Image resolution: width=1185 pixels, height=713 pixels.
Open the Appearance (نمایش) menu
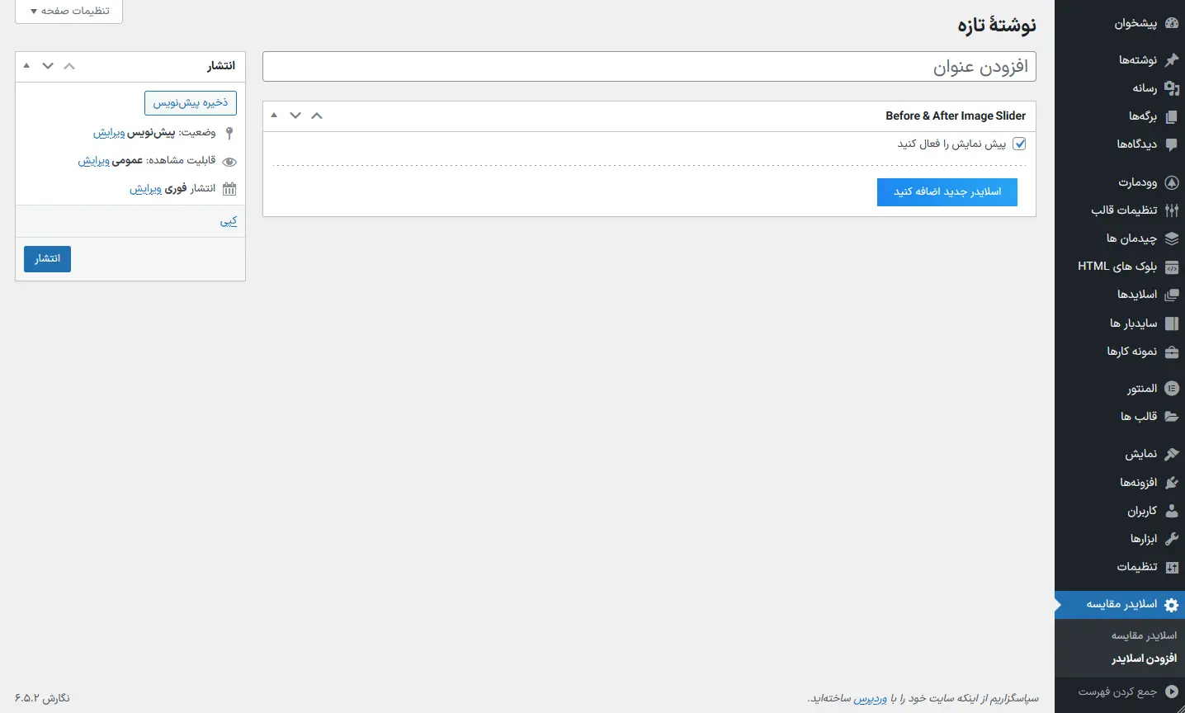tap(1140, 455)
